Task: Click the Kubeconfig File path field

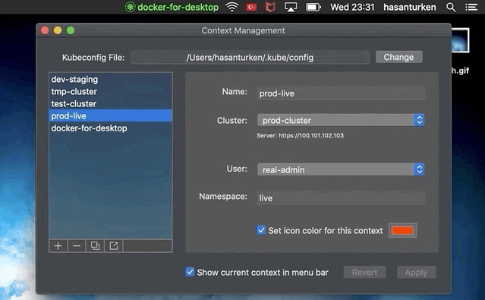Action: coord(250,57)
